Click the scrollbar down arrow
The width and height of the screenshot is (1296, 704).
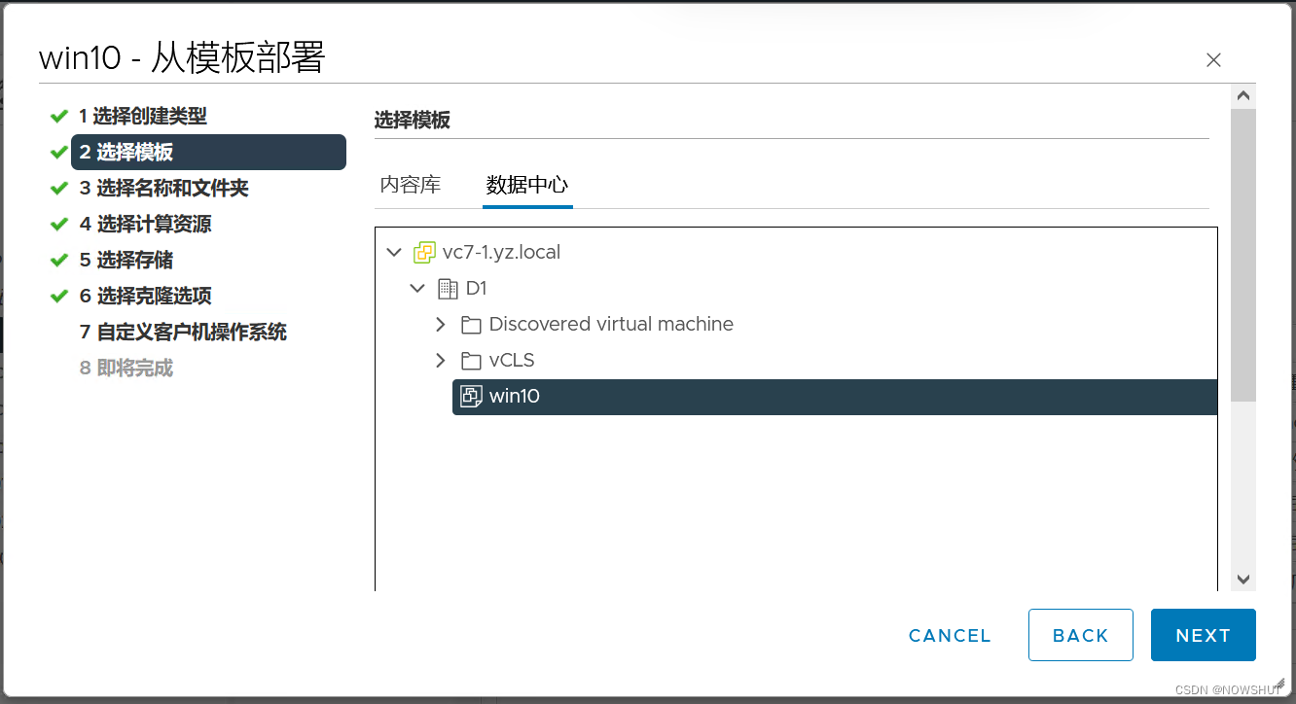click(1243, 580)
